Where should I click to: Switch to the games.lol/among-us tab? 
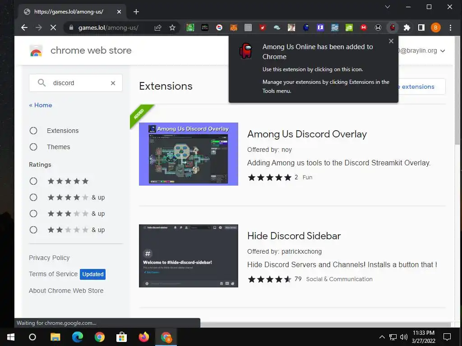(72, 12)
